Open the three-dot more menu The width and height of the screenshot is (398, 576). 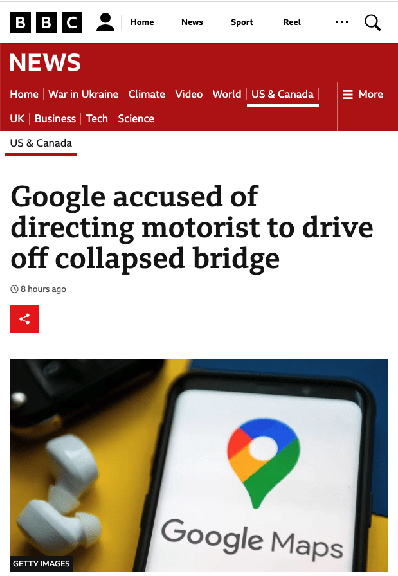pyautogui.click(x=342, y=22)
